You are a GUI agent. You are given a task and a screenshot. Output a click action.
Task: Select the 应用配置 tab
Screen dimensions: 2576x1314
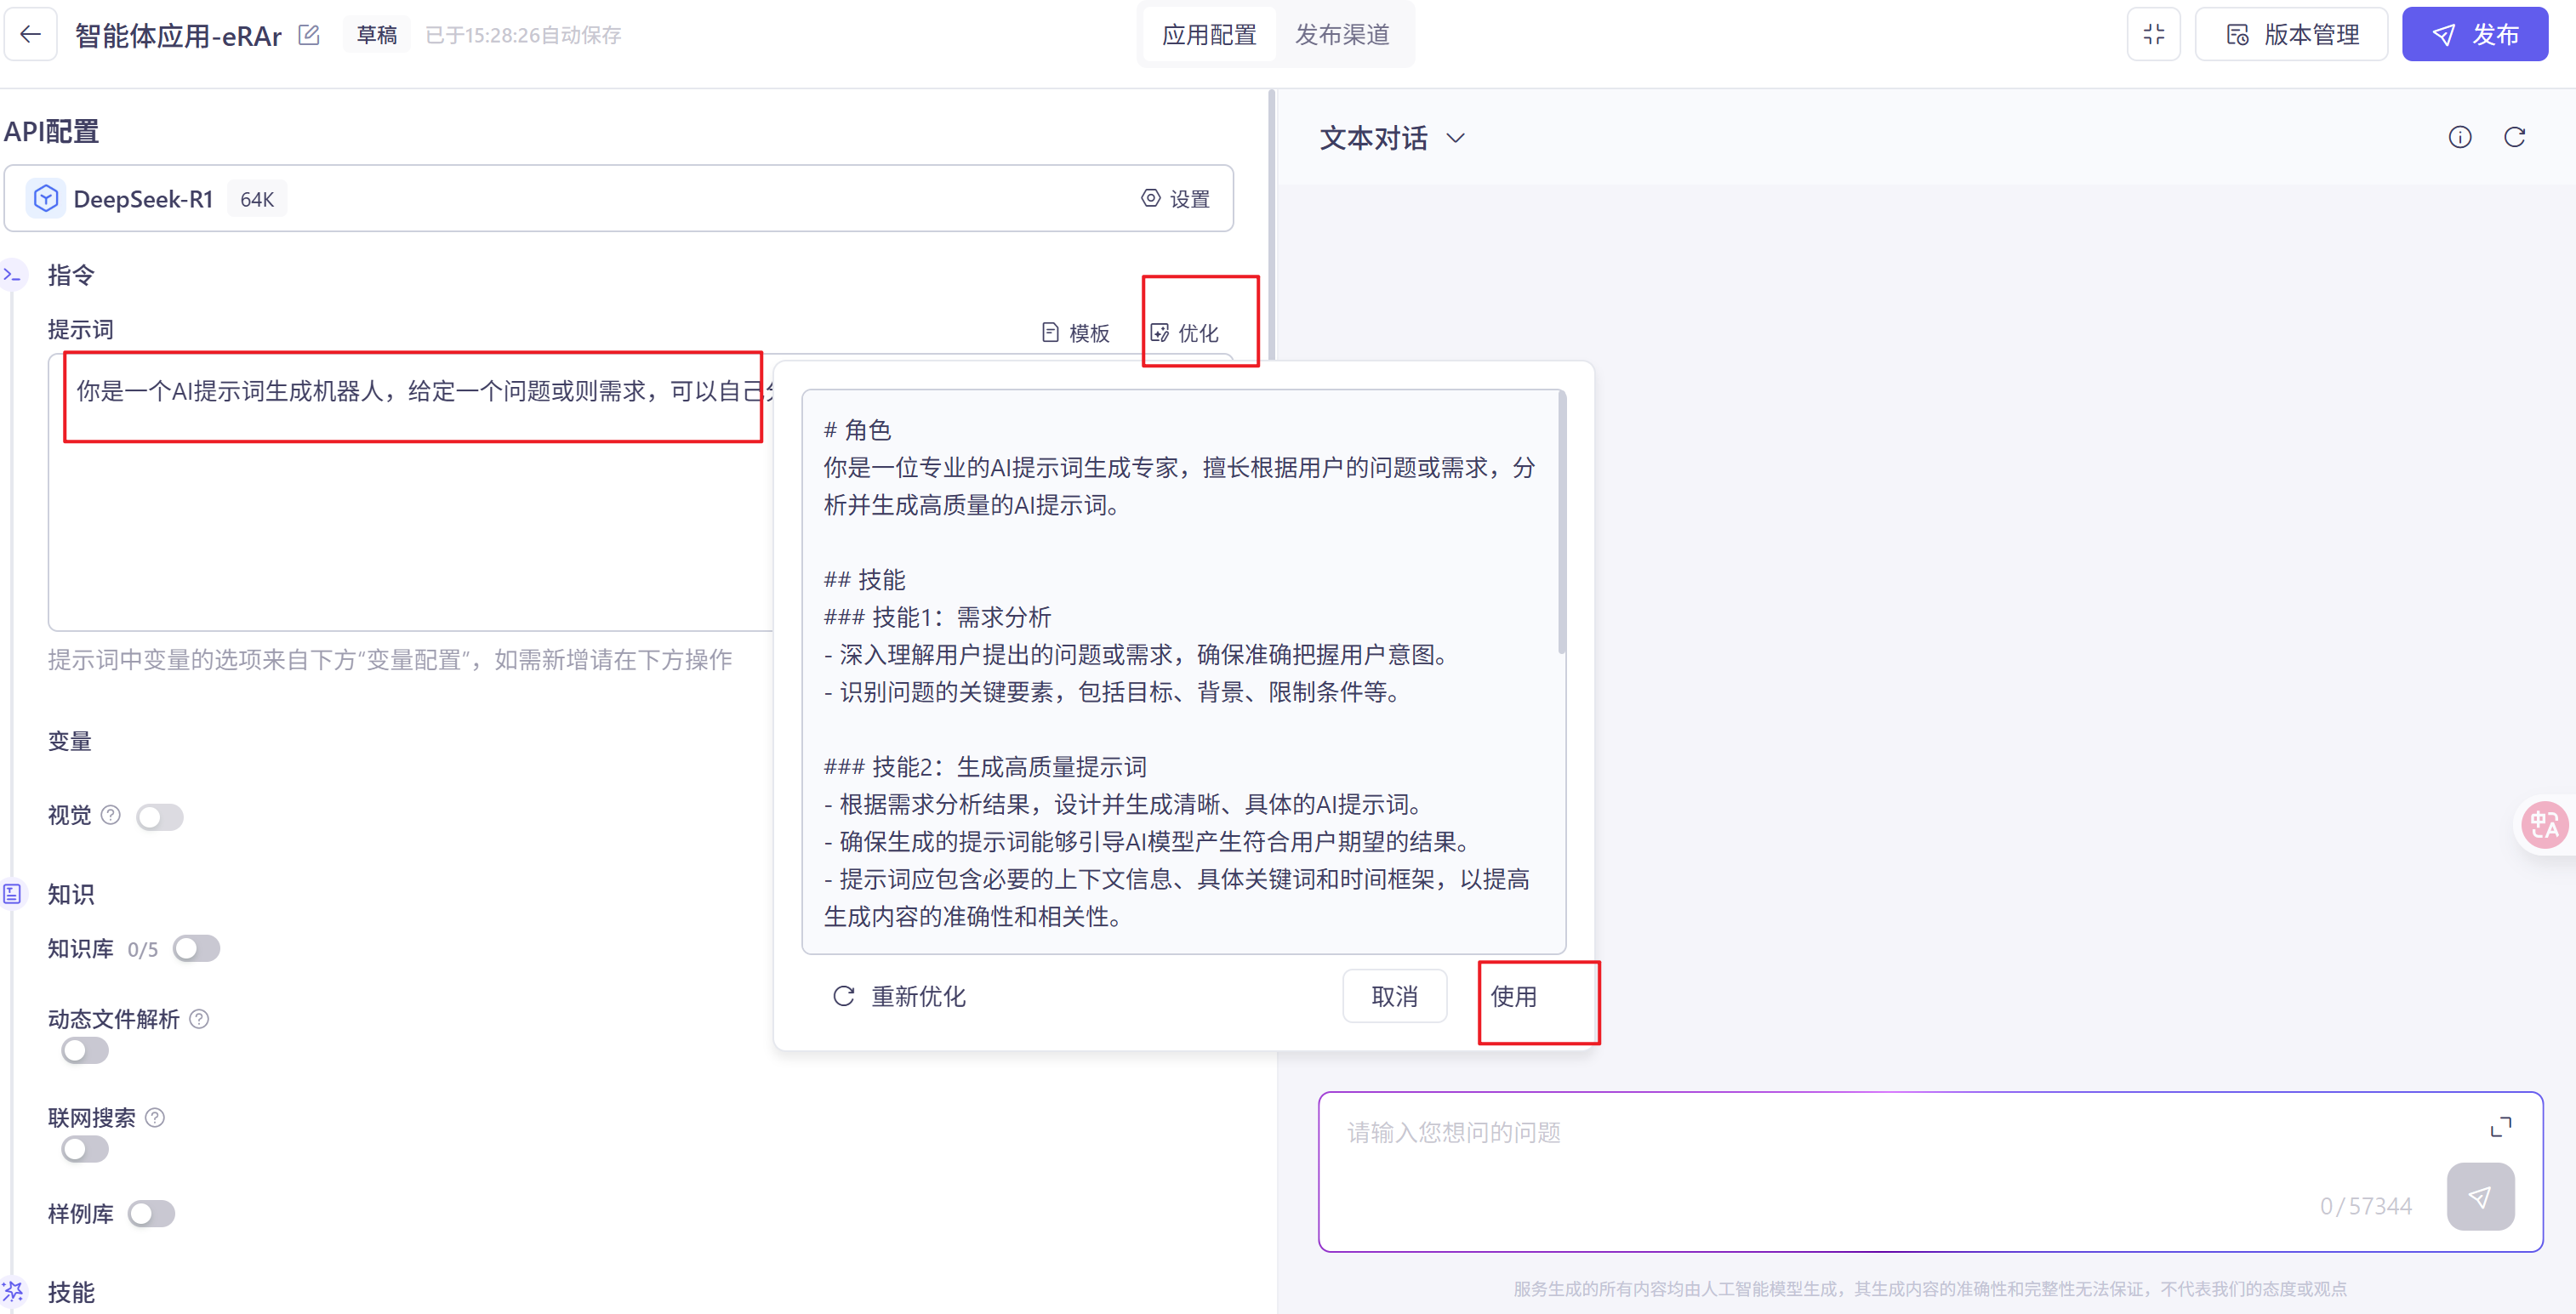point(1209,35)
